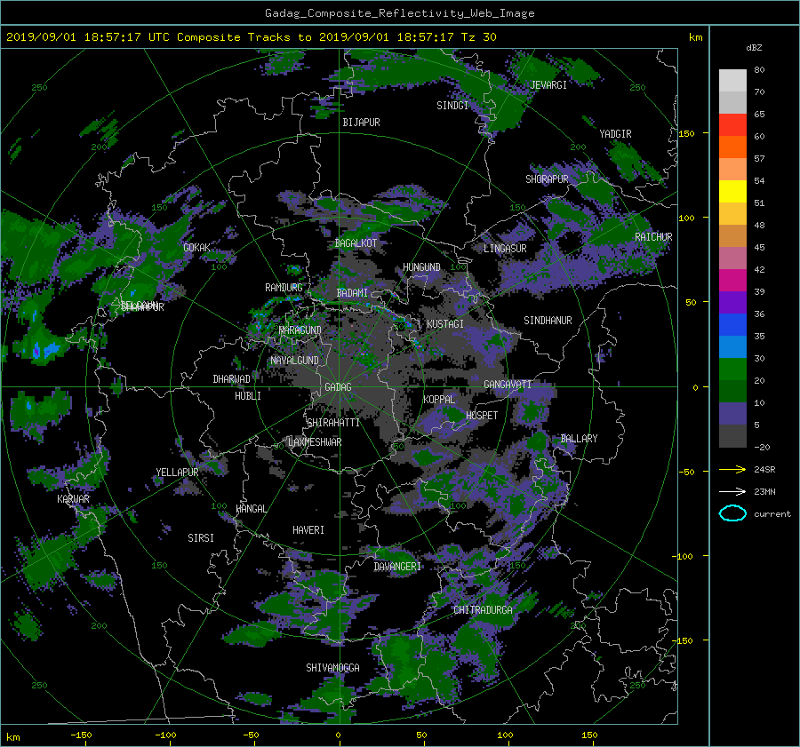
Task: Click the KARWAR city label
Action: point(73,498)
